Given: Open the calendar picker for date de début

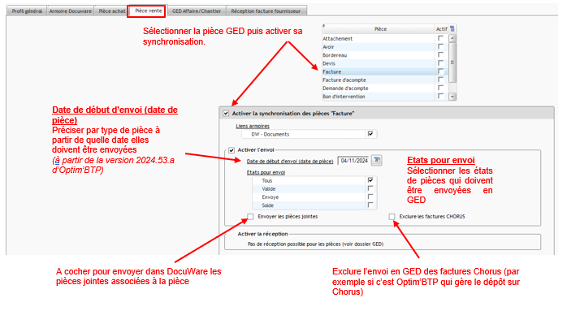Looking at the screenshot, I should [377, 160].
